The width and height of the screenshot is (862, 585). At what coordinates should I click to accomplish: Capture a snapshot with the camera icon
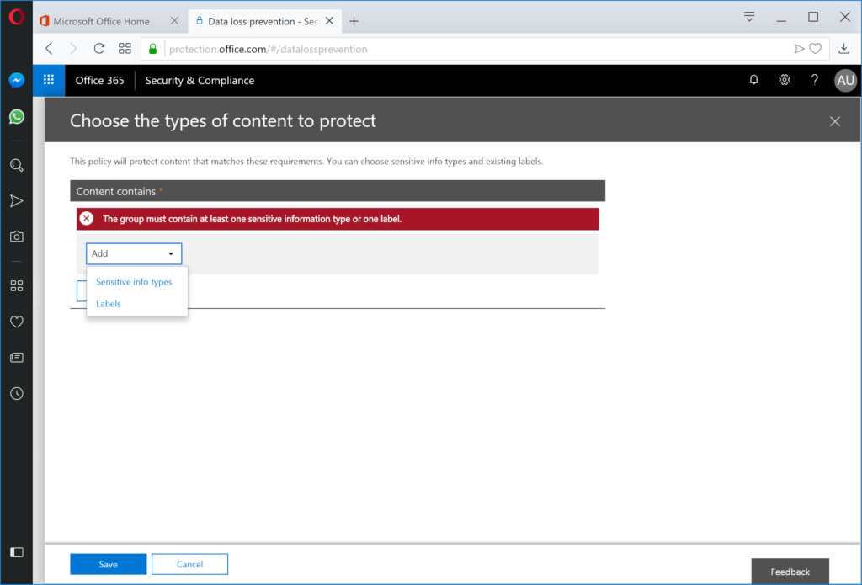tap(16, 237)
